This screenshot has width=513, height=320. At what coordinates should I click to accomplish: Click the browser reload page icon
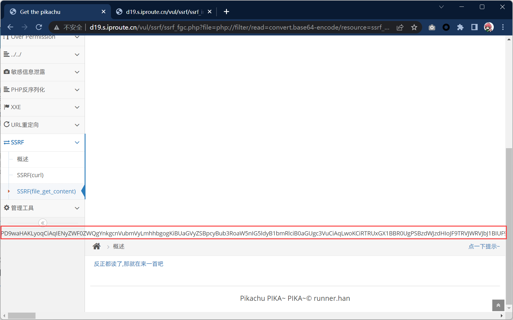coord(39,27)
